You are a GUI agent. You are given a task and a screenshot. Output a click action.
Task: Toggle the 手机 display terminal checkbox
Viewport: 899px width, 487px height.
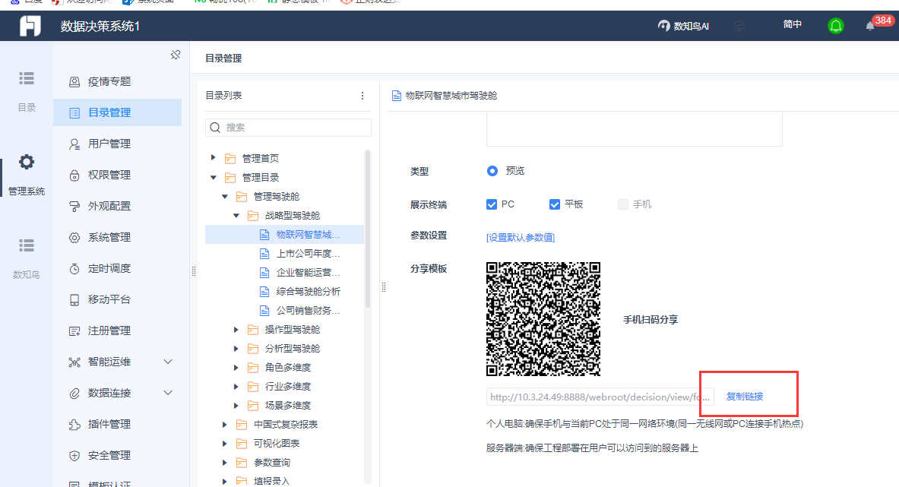coord(622,204)
